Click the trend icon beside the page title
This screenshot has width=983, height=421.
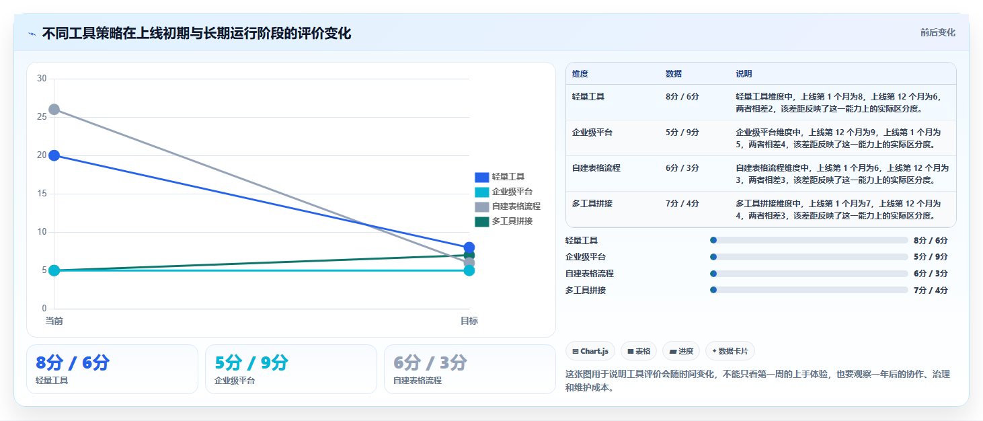[x=32, y=34]
